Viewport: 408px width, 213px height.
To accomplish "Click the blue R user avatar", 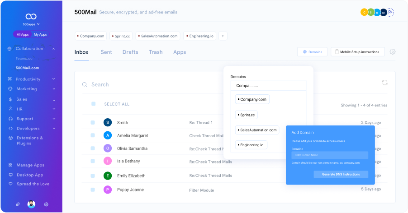I will [x=377, y=12].
